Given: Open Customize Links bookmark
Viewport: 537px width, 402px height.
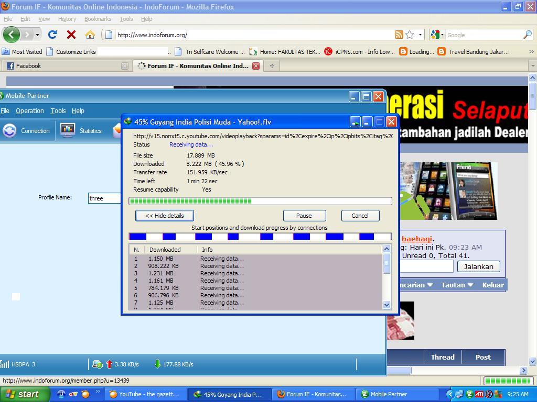Looking at the screenshot, I should click(71, 52).
